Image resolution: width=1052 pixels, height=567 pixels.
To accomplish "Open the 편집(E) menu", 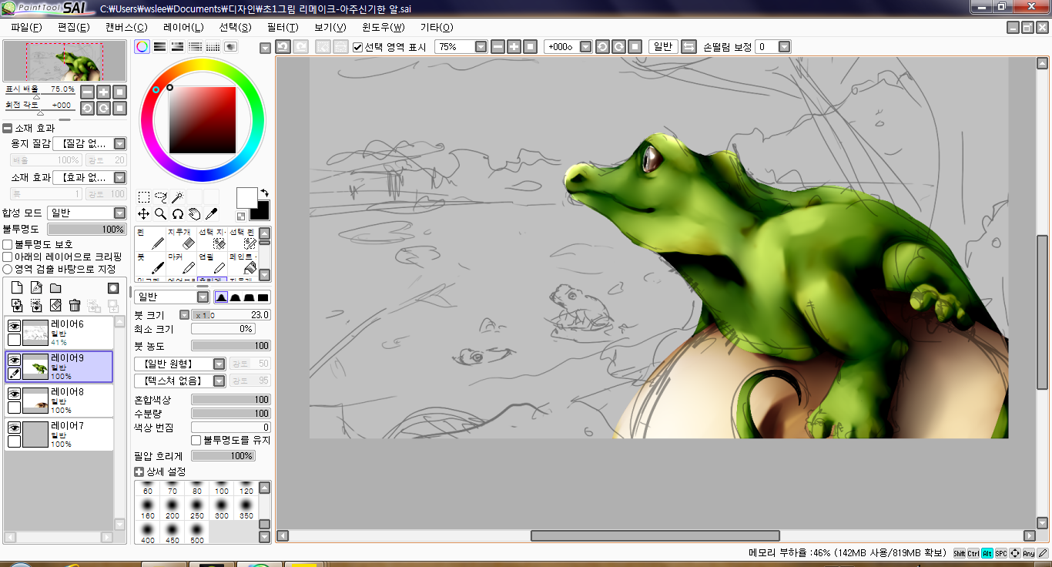I will point(73,27).
